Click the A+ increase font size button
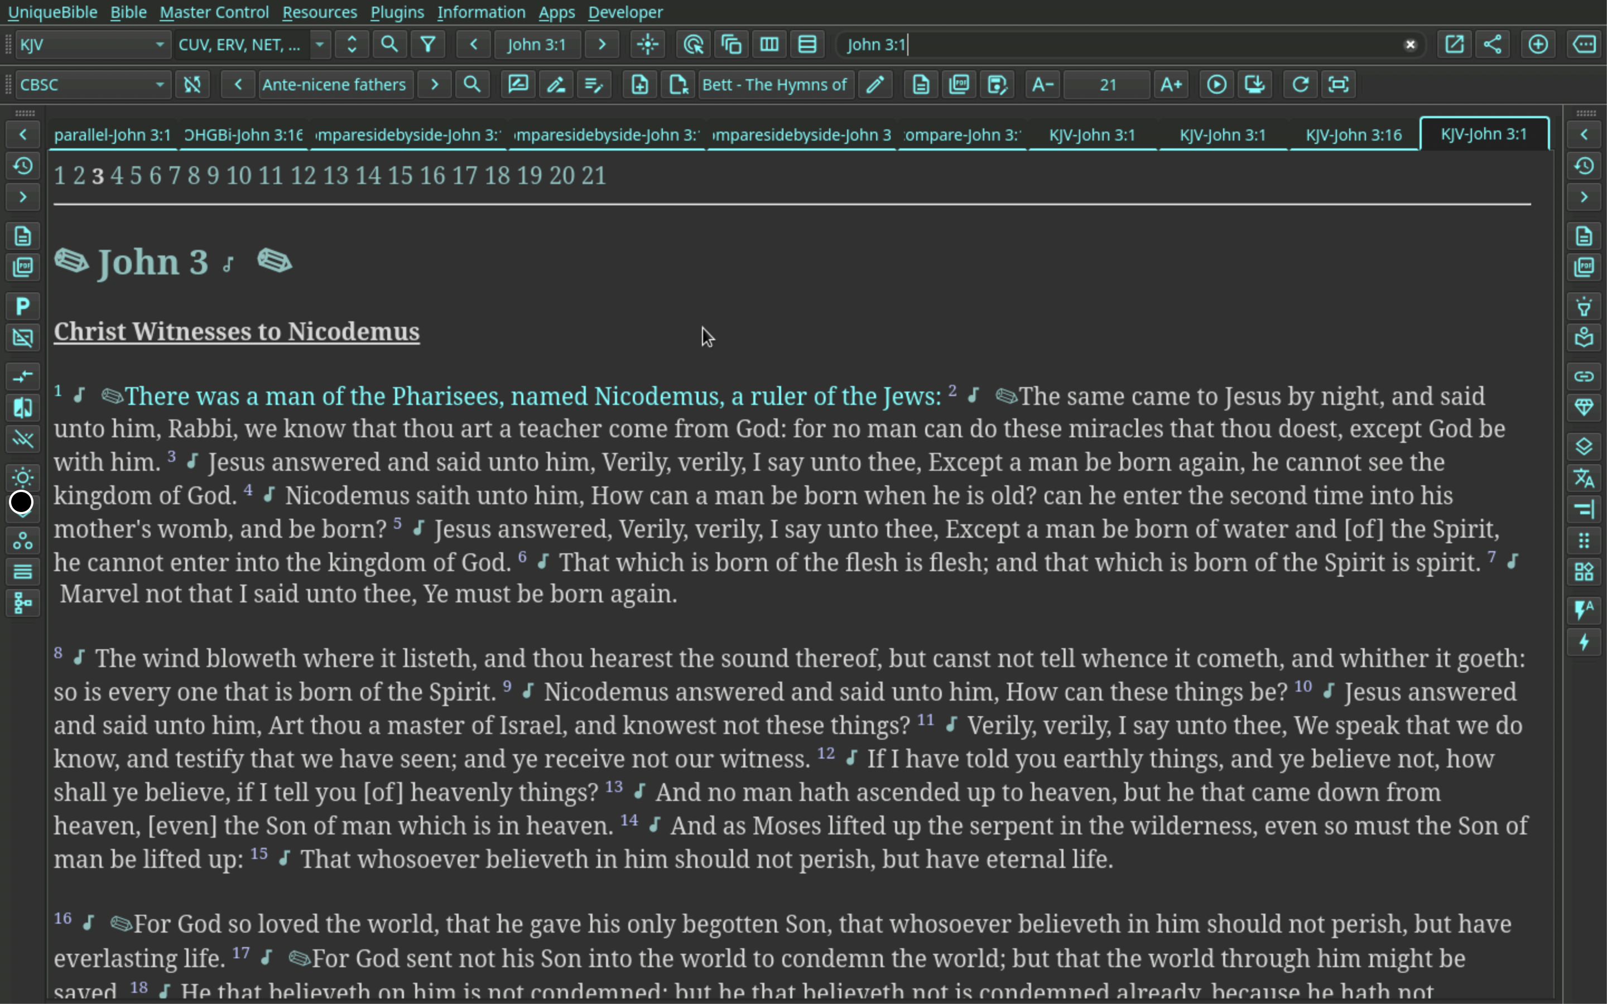Image resolution: width=1607 pixels, height=1004 pixels. pyautogui.click(x=1171, y=84)
